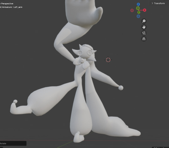Click the negative Z axis circle
169x148 pixels.
coord(138,16)
